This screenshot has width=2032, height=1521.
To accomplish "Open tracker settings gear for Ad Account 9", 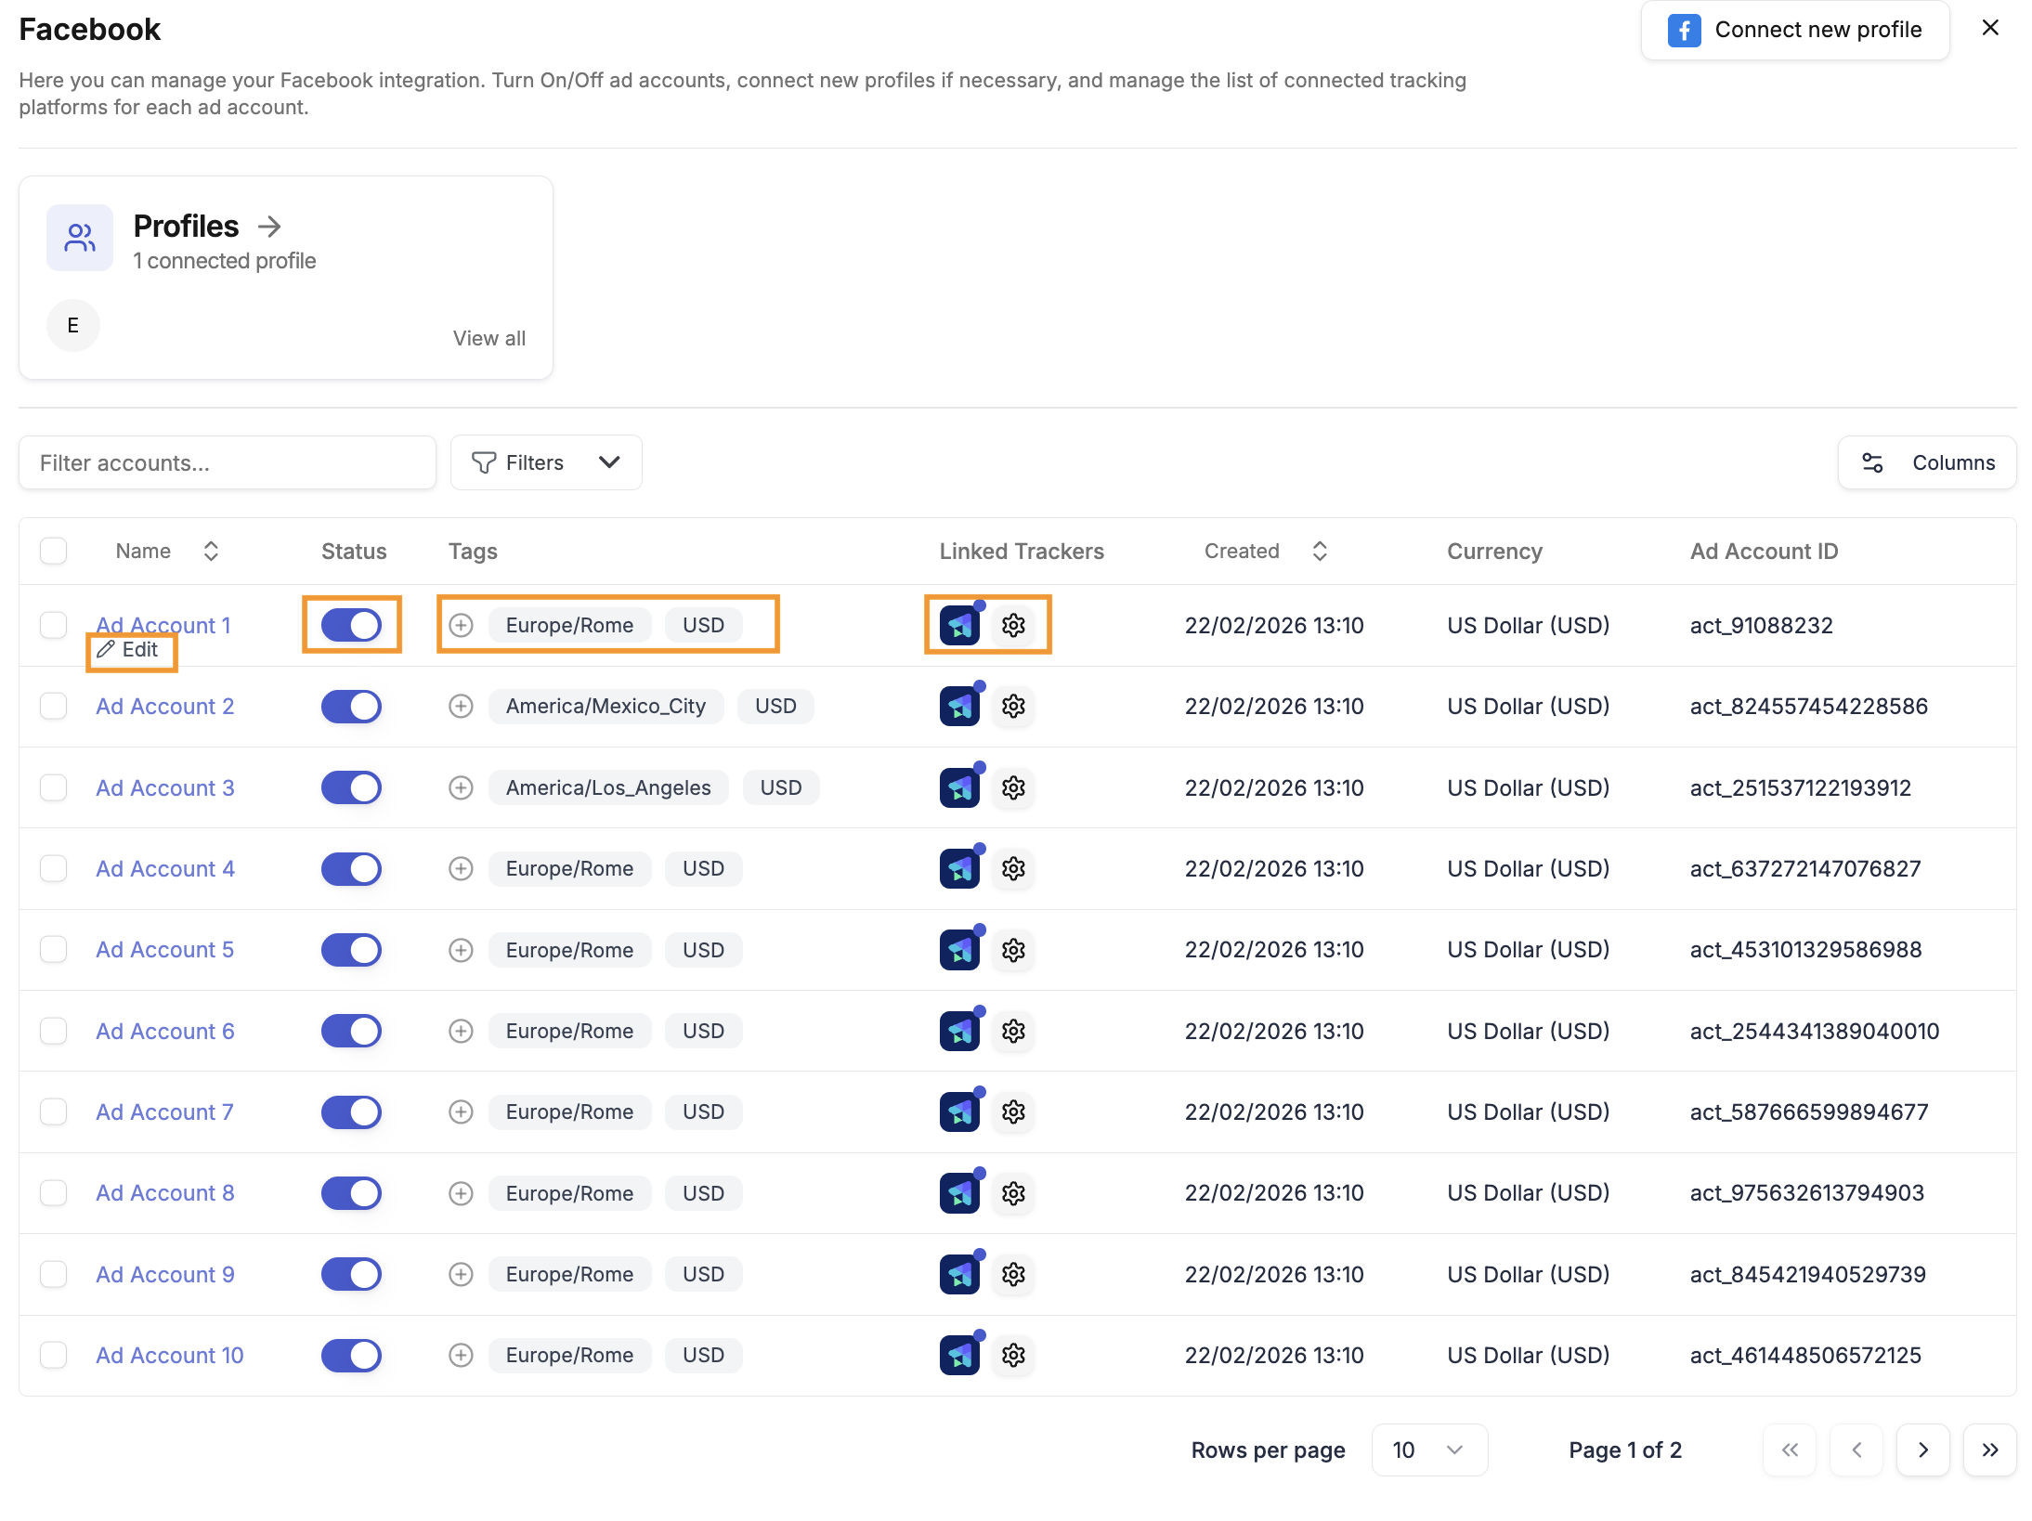I will click(x=1013, y=1275).
